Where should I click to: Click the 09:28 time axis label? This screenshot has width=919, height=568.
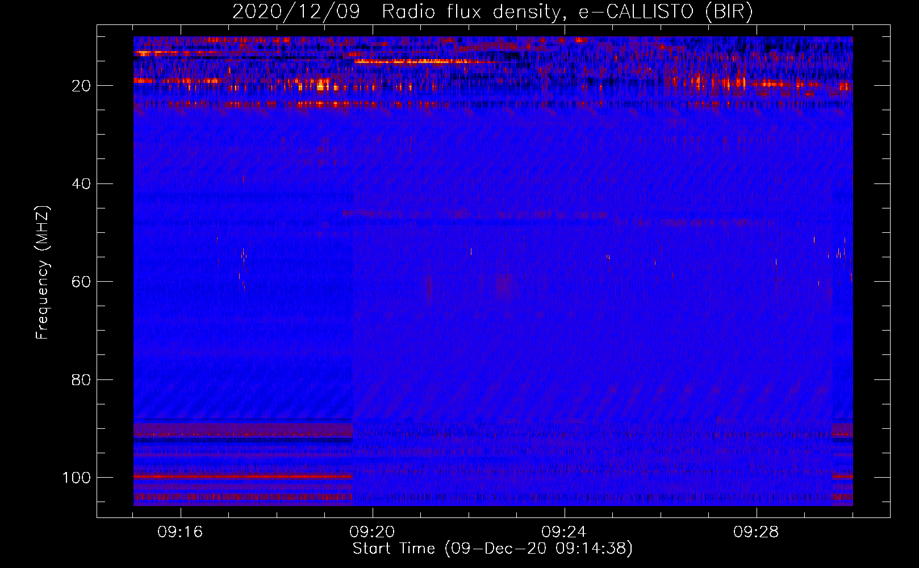[756, 532]
